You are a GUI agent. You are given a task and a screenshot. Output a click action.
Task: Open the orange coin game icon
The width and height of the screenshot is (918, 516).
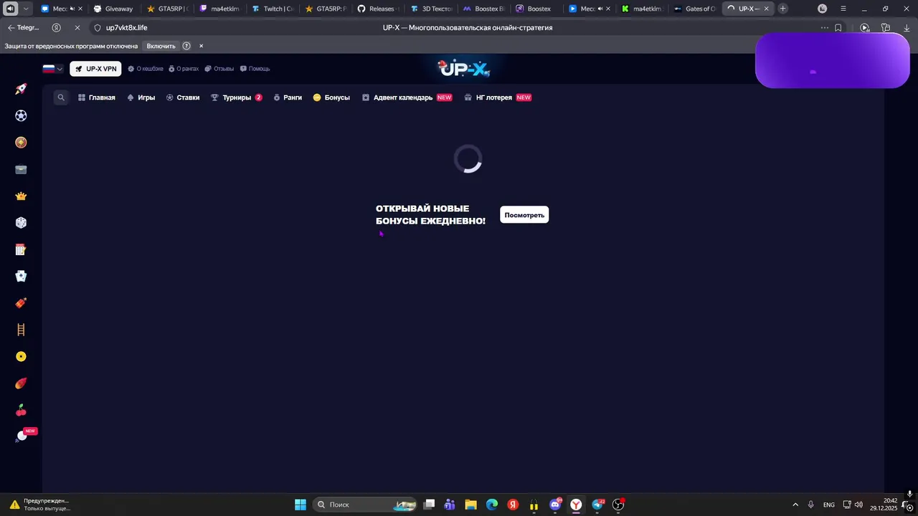(x=21, y=143)
